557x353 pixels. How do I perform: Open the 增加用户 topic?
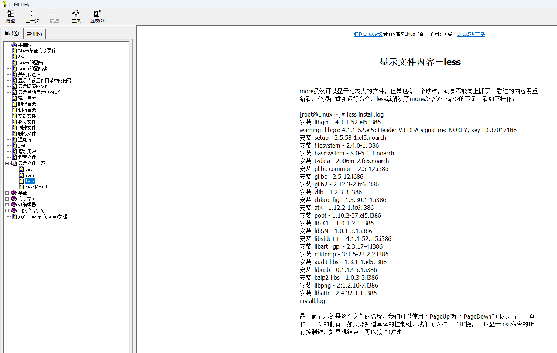[x=27, y=151]
